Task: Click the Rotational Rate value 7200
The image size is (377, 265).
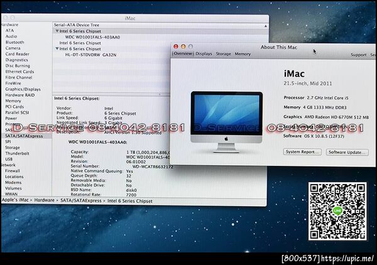Action: 131,195
